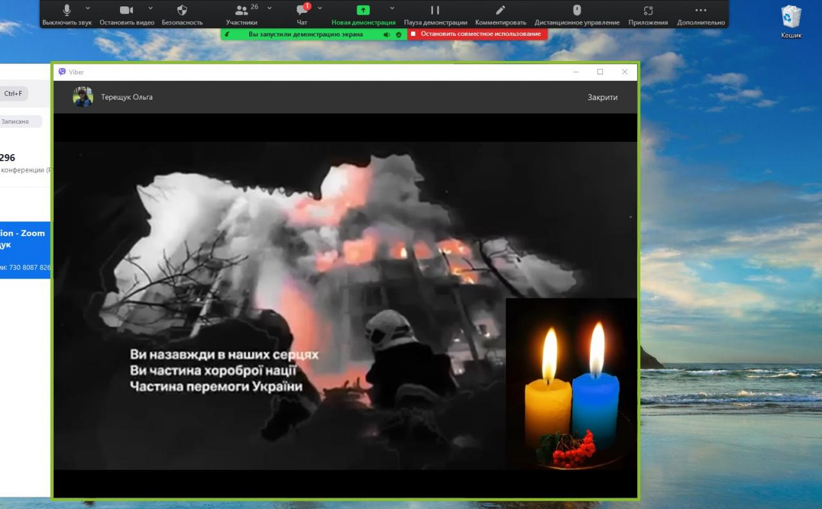Open Дистанционное управление mouse icon

[577, 11]
